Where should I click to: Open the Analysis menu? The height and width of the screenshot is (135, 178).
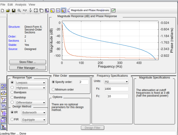pyautogui.click(x=21, y=5)
